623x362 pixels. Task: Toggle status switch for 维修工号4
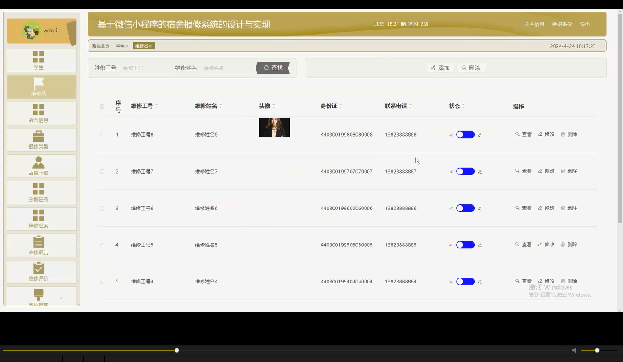(465, 281)
